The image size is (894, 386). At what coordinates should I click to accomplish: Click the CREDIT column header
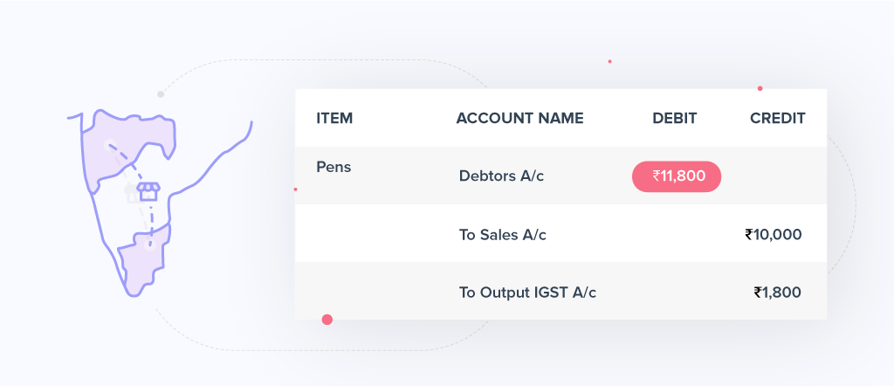[x=777, y=118]
